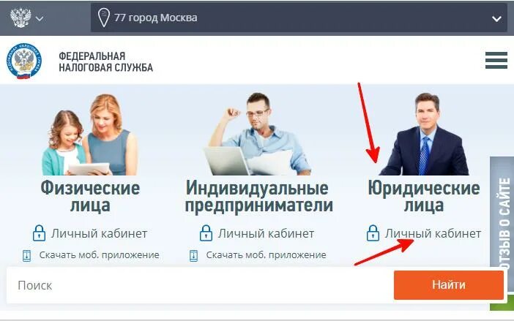Open Личный кабинет for Юридические лица

[433, 233]
